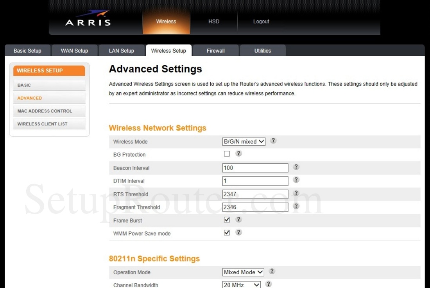The height and width of the screenshot is (288, 430).
Task: Click the help icon next to BG Protection
Action: [238, 154]
